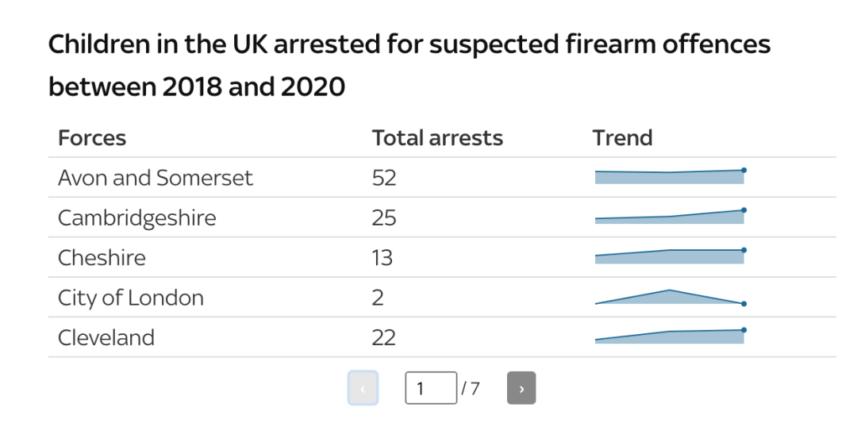Select the Cambridgeshire force name
The image size is (857, 423).
136,217
